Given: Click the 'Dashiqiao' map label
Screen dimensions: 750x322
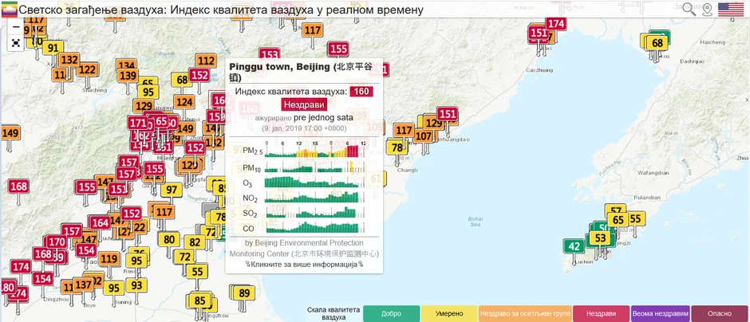Looking at the screenshot, I should click(693, 61).
